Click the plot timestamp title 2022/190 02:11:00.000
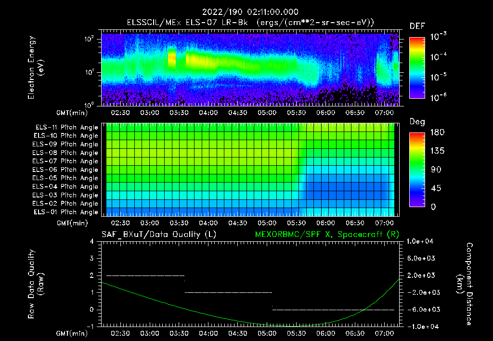Image resolution: width=493 pixels, height=341 pixels. pyautogui.click(x=250, y=12)
